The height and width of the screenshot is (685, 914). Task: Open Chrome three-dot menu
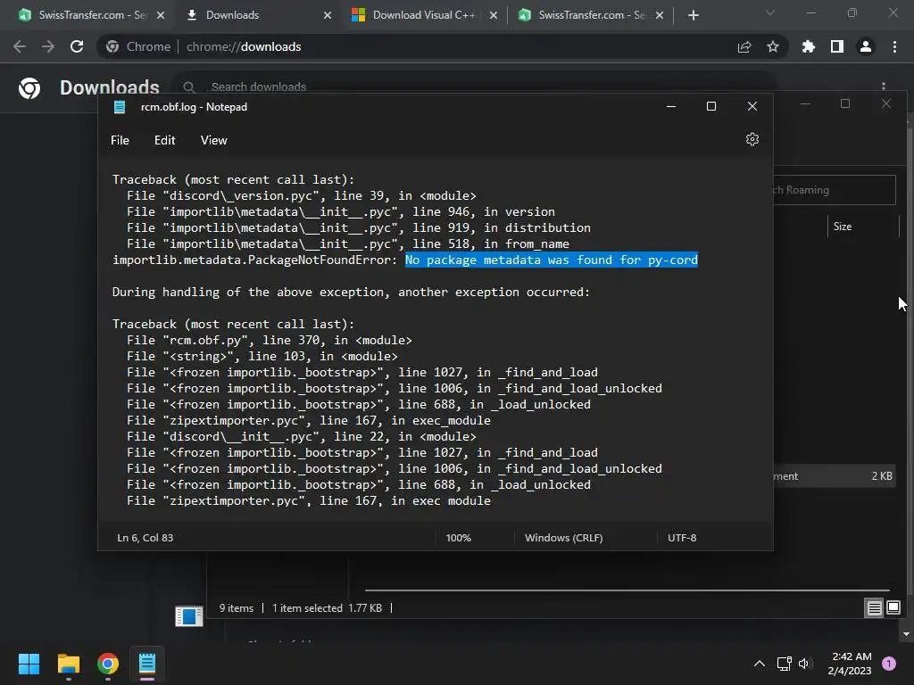click(x=894, y=46)
